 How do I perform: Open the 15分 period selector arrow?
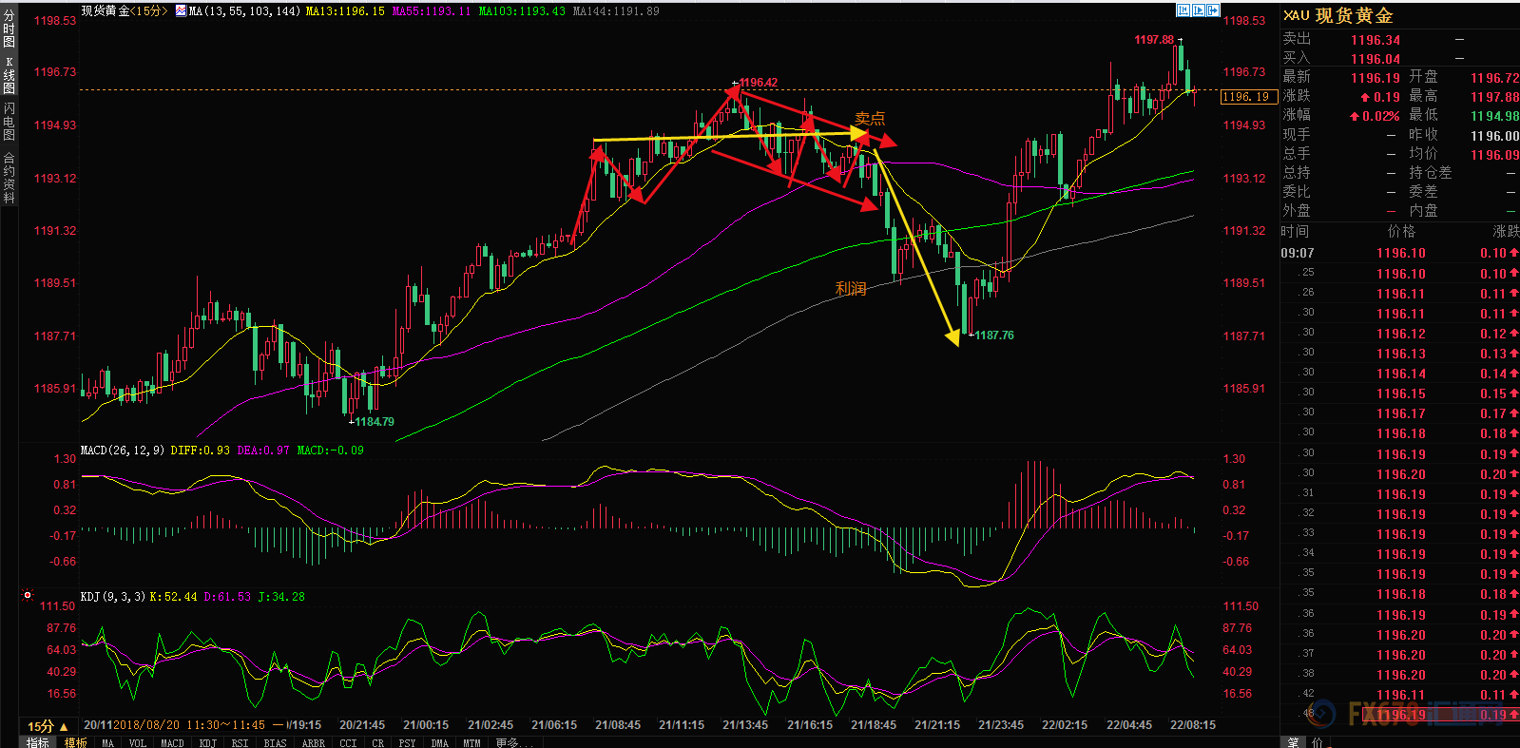coord(65,727)
